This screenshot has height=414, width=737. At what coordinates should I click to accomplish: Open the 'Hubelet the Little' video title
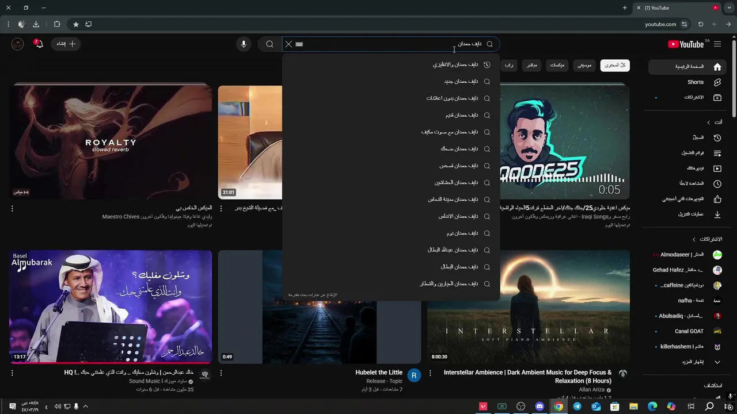point(379,373)
